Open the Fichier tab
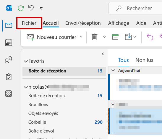The image size is (162, 139). coord(29,23)
